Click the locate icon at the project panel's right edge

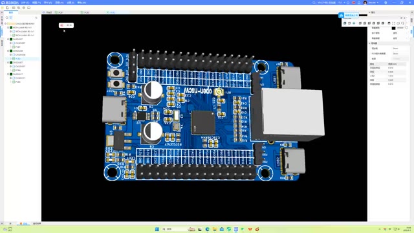click(36, 17)
